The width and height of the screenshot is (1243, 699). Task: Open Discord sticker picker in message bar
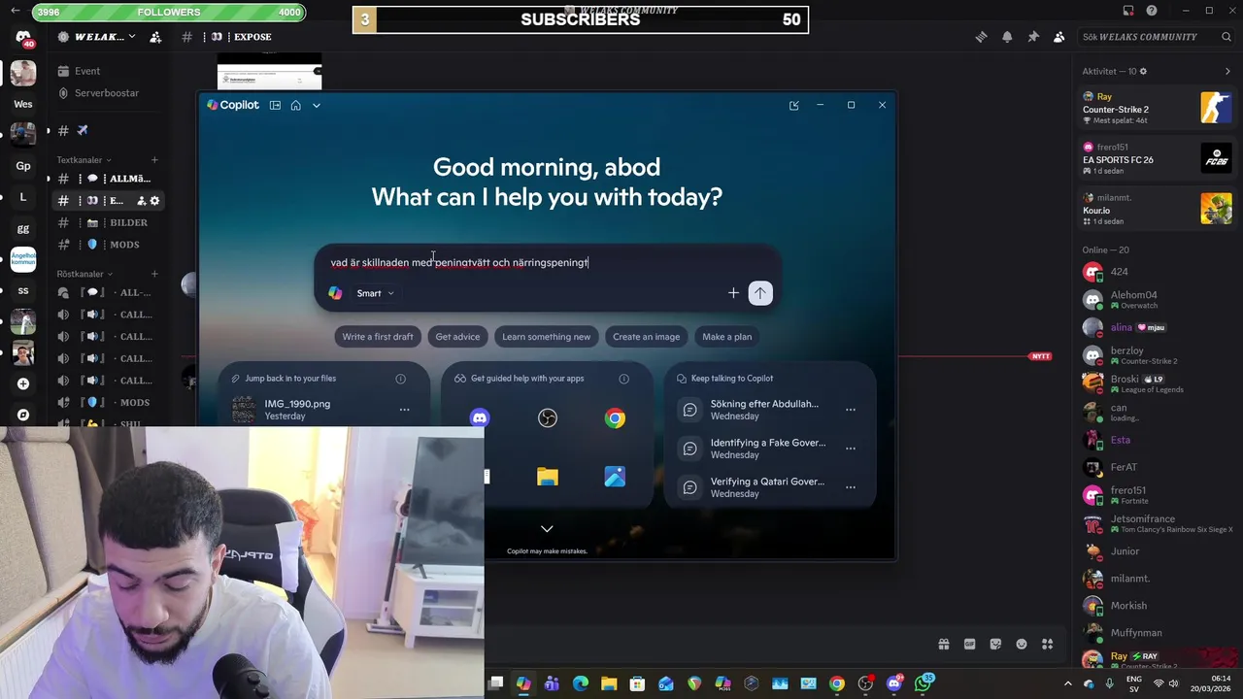pos(995,644)
